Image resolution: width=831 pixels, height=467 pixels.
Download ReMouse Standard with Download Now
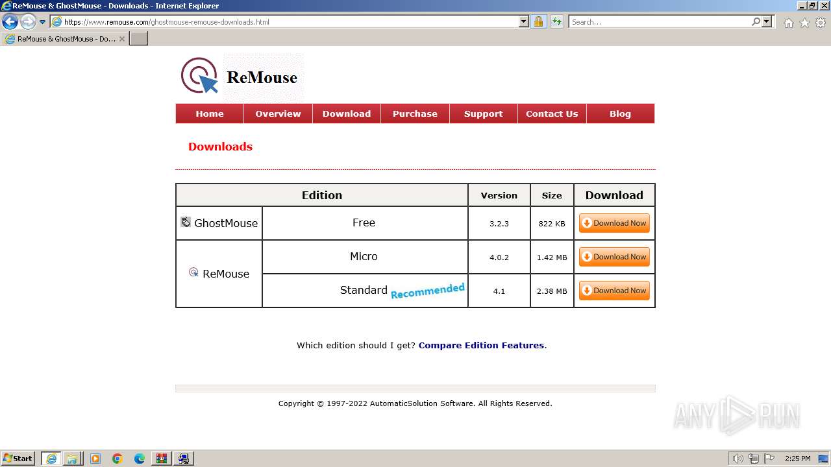pos(614,291)
